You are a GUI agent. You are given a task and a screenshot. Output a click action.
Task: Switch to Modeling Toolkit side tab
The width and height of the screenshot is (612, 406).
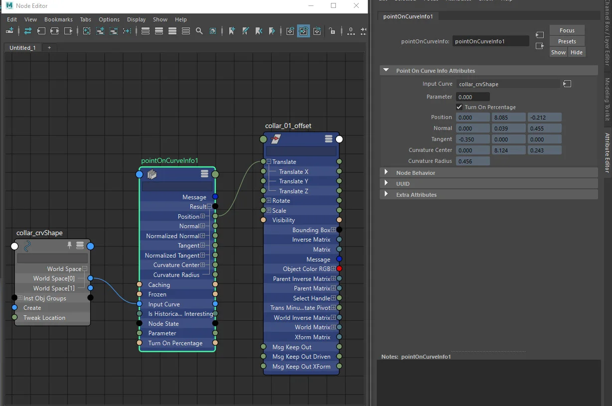click(x=607, y=99)
